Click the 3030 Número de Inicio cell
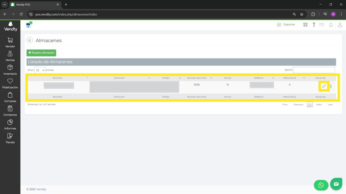 click(x=197, y=84)
